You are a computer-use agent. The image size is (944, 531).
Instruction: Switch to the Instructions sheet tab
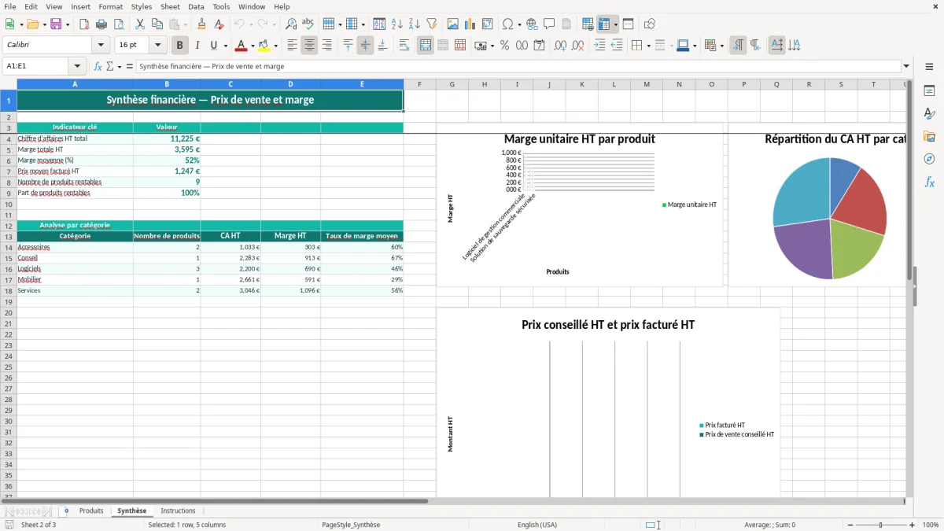178,511
